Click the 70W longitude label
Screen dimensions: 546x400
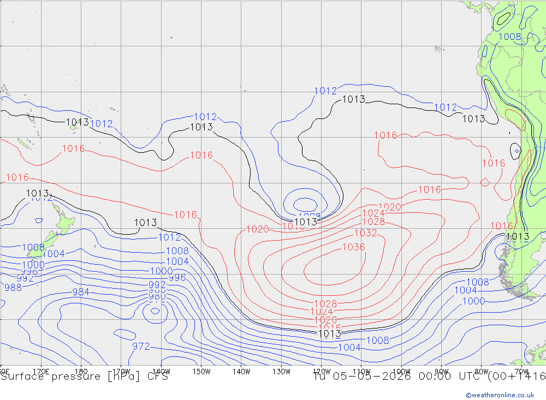pyautogui.click(x=521, y=372)
